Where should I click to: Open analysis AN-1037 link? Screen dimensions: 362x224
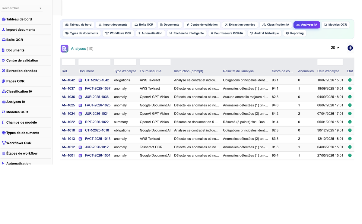tap(68, 89)
